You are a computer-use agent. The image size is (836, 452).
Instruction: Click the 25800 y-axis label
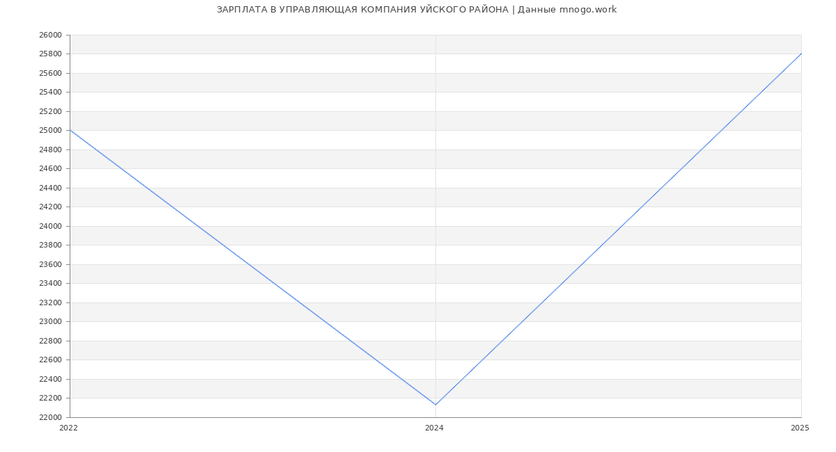pyautogui.click(x=50, y=54)
